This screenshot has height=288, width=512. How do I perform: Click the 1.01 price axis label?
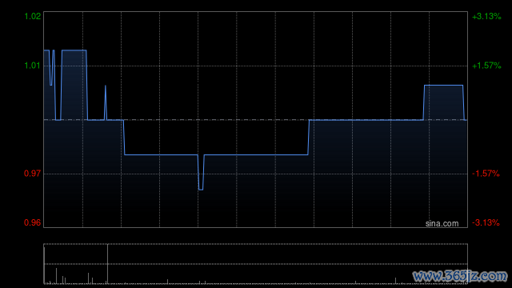tap(33, 66)
